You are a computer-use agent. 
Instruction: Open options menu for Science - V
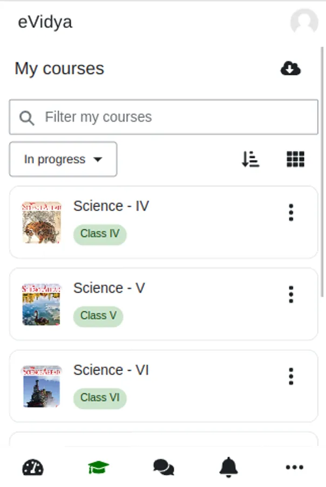point(291,294)
